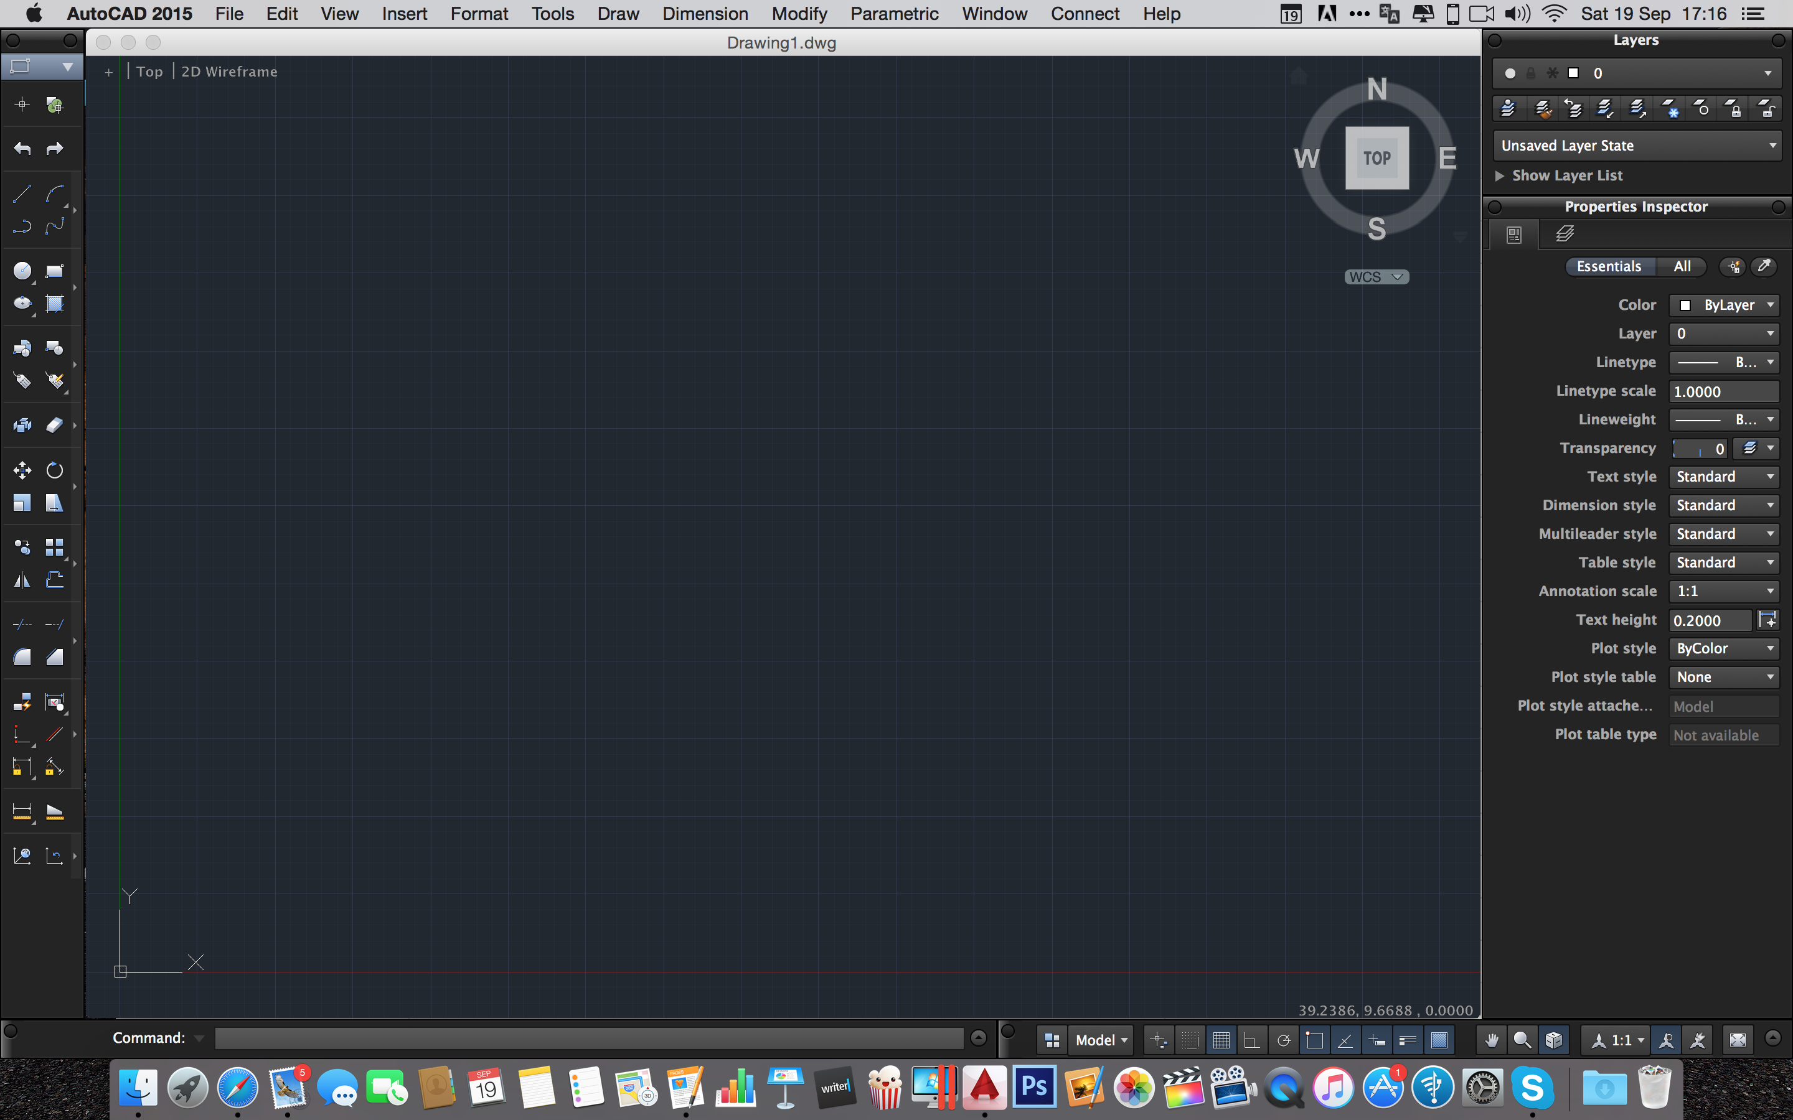Choose the Ellipse tool
This screenshot has height=1120, width=1793.
click(22, 304)
